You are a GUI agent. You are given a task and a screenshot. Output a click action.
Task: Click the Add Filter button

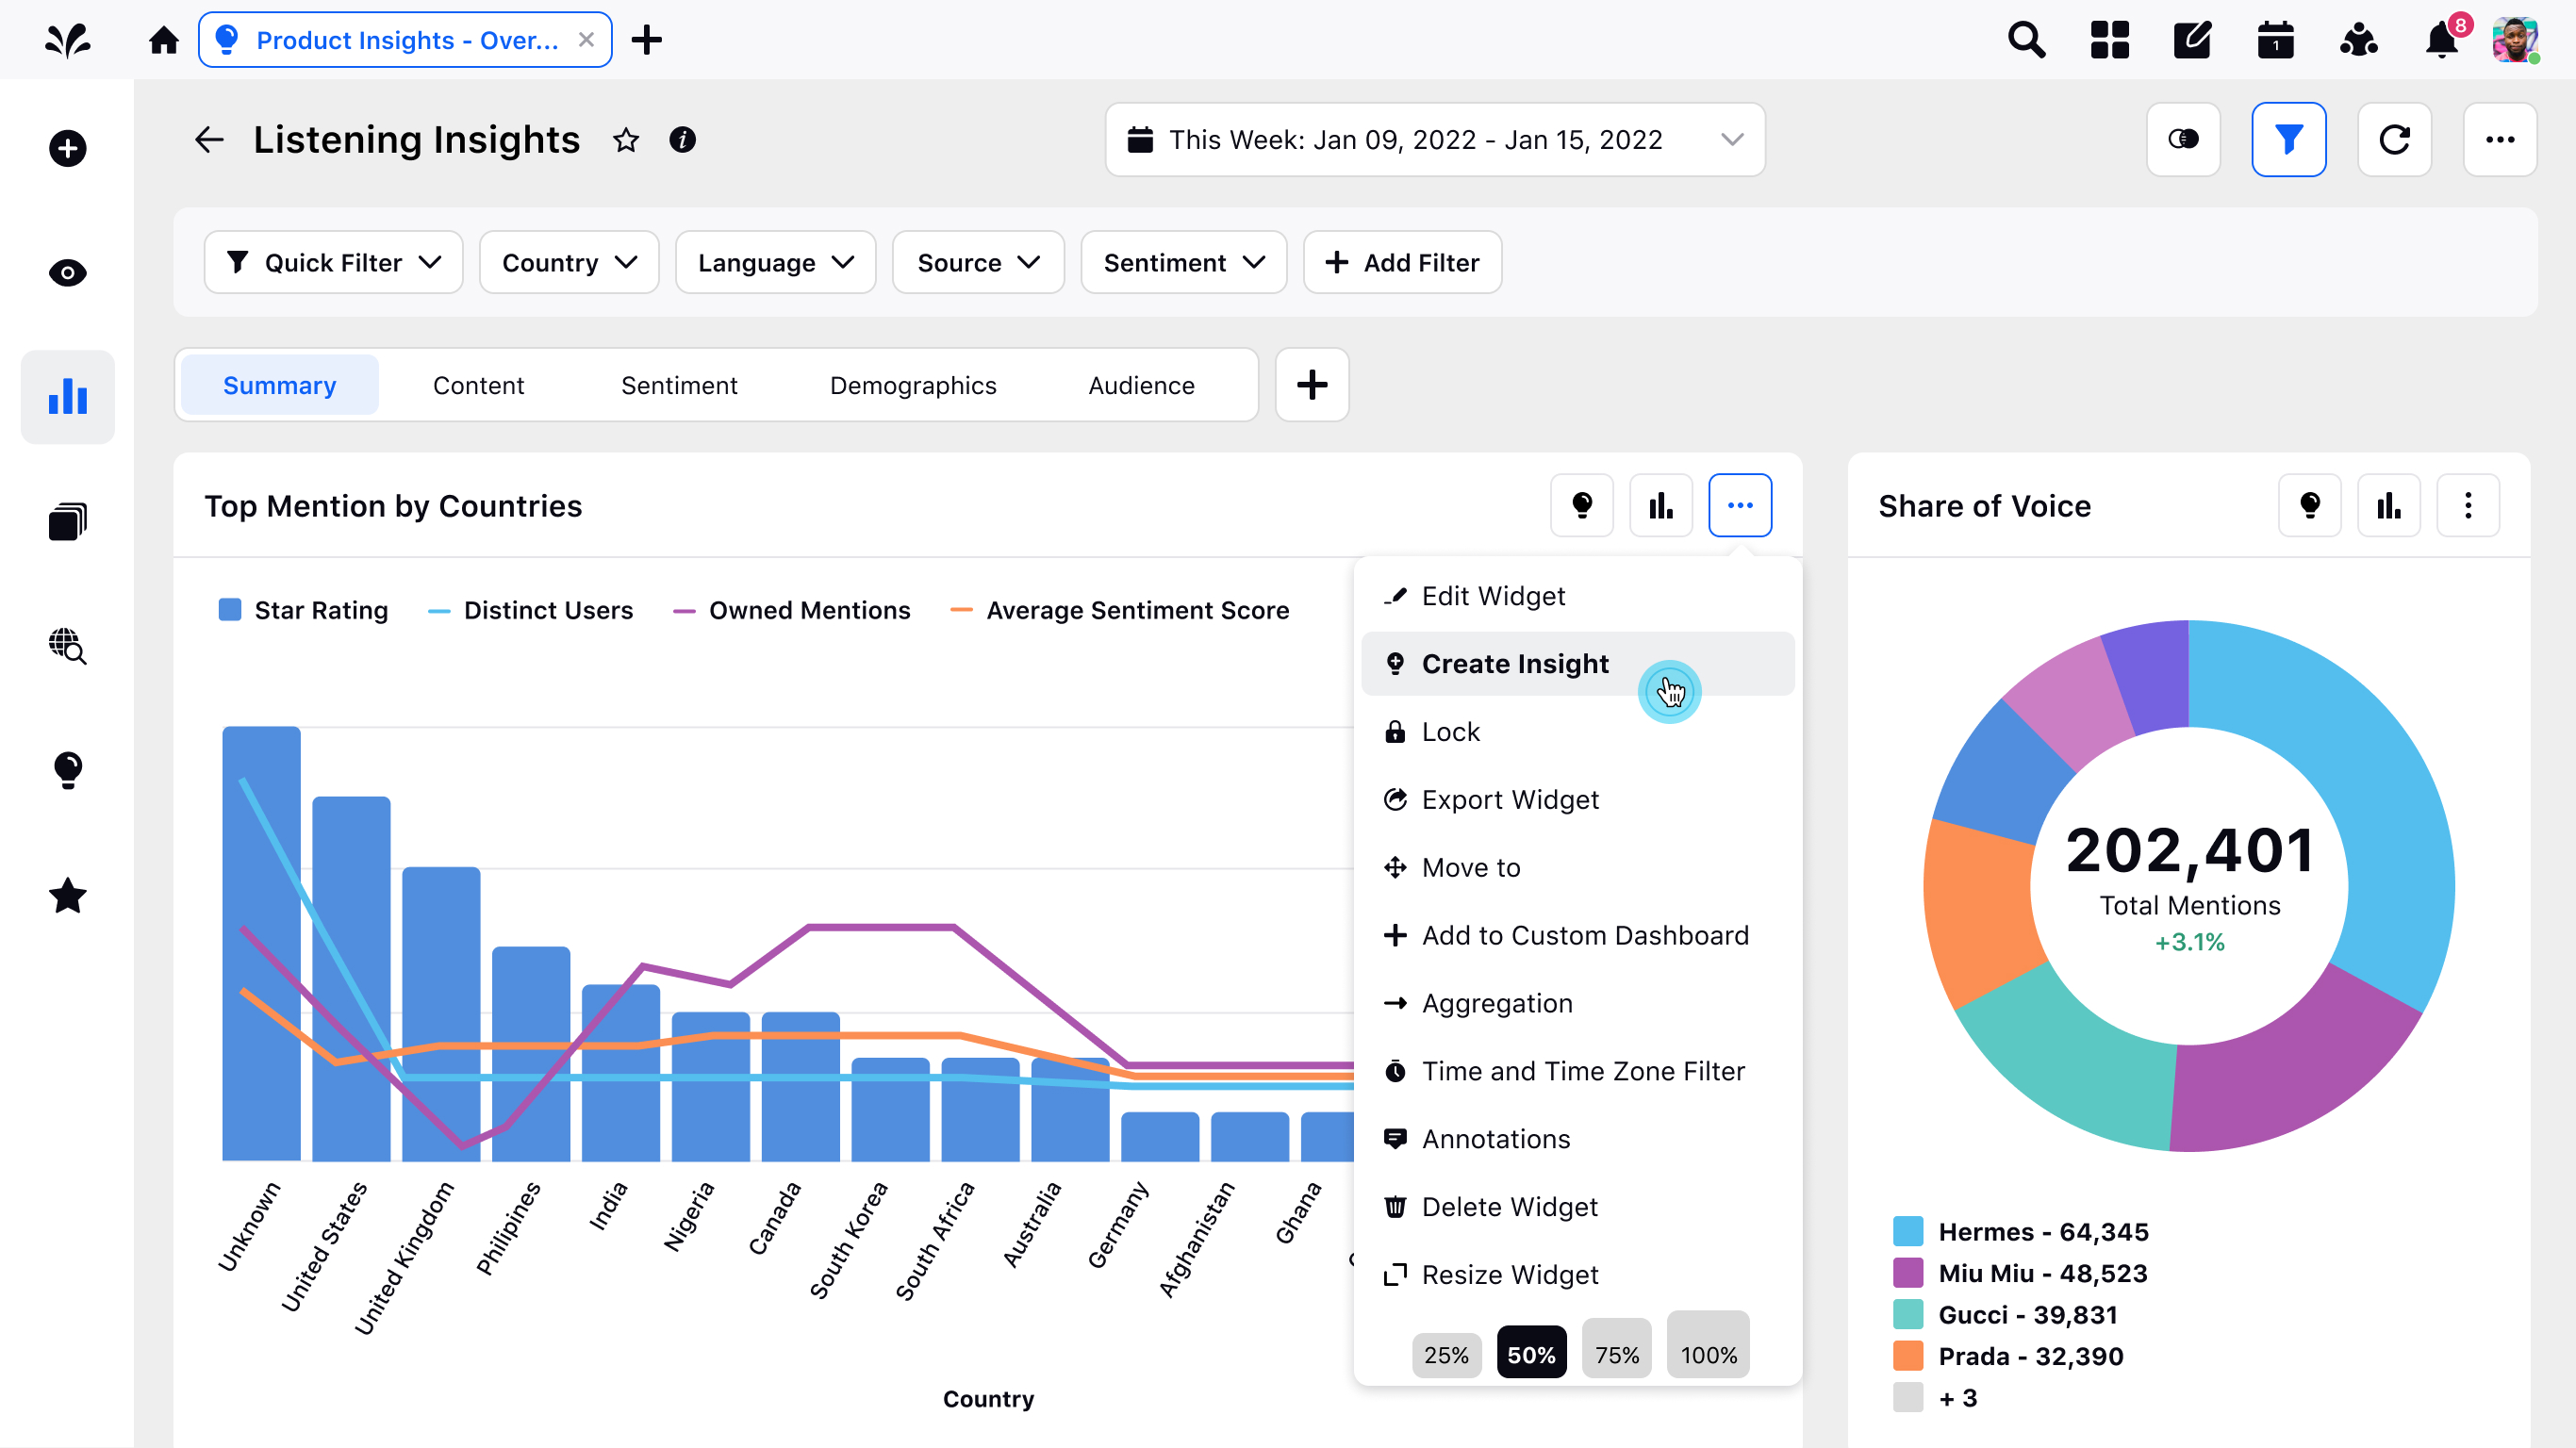tap(1401, 262)
